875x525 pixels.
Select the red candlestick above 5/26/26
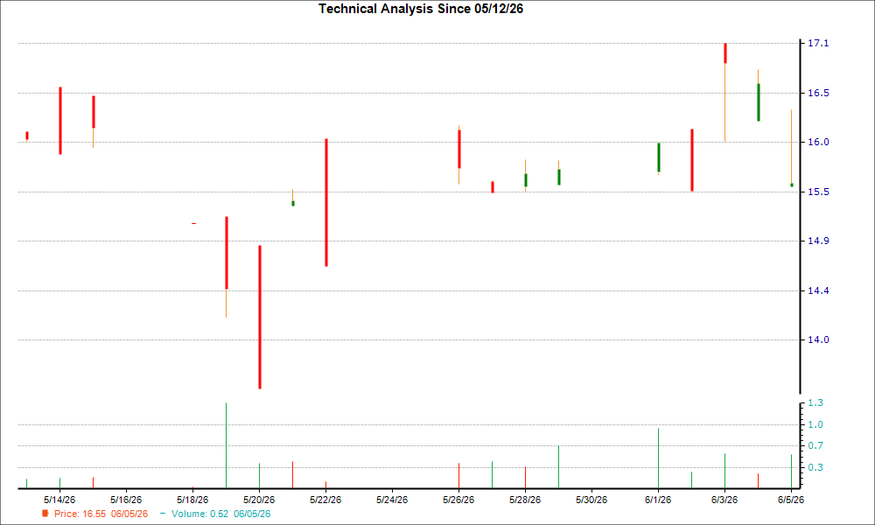click(x=459, y=149)
